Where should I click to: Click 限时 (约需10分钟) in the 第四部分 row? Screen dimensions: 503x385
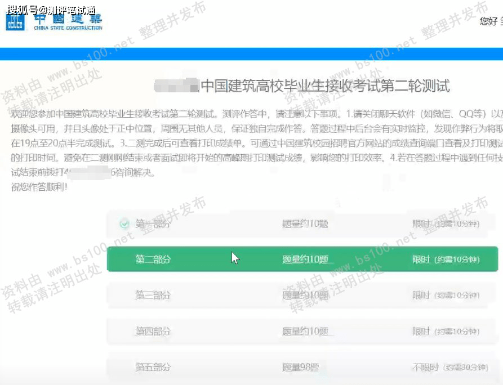[446, 332]
